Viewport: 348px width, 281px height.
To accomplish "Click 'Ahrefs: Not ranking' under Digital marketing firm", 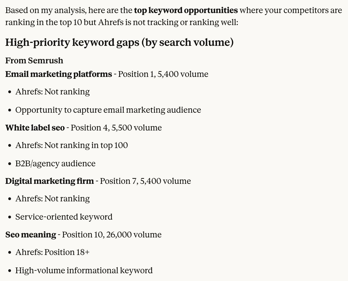I will (52, 199).
